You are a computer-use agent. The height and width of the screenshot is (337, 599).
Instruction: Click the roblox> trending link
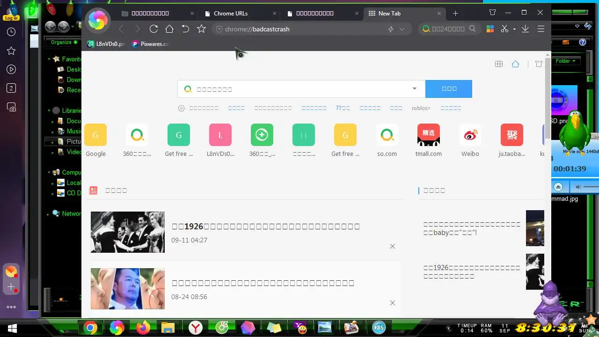[x=421, y=108]
